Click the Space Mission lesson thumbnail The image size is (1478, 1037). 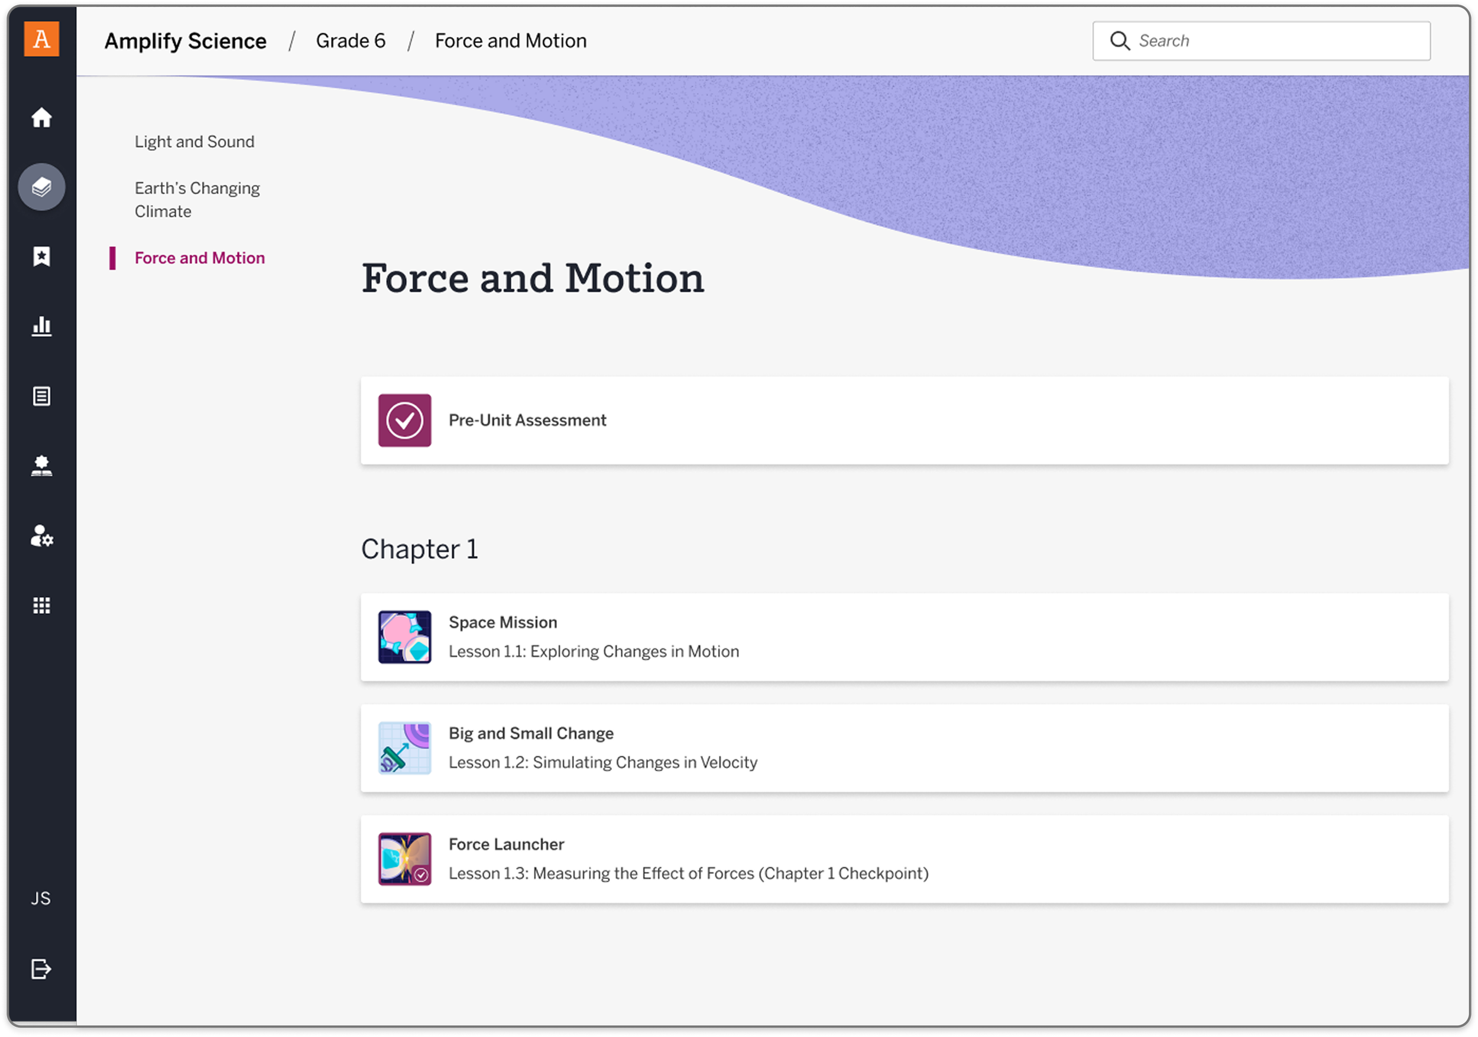click(405, 637)
